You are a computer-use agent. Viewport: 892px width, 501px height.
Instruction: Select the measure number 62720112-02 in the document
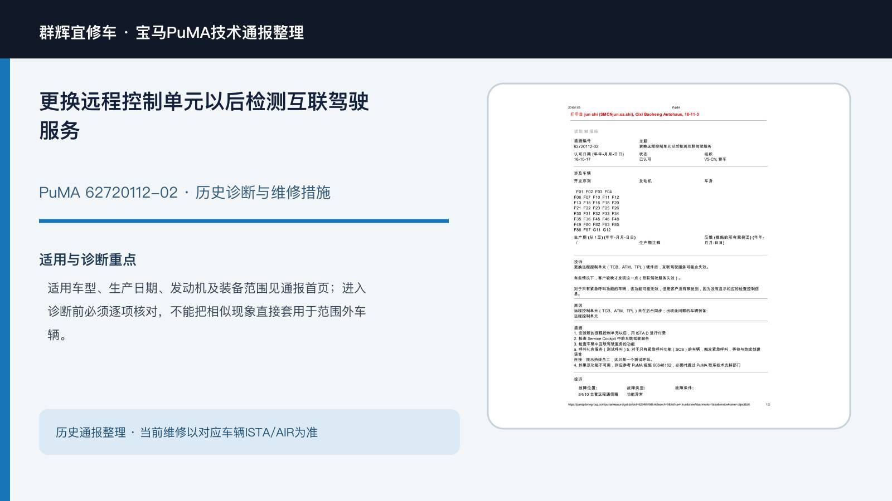[x=586, y=146]
